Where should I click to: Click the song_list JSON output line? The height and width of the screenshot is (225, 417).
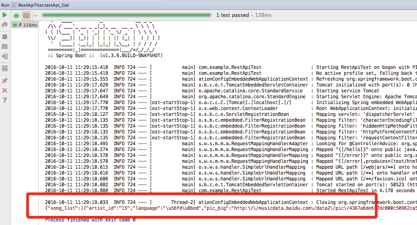(x=231, y=208)
